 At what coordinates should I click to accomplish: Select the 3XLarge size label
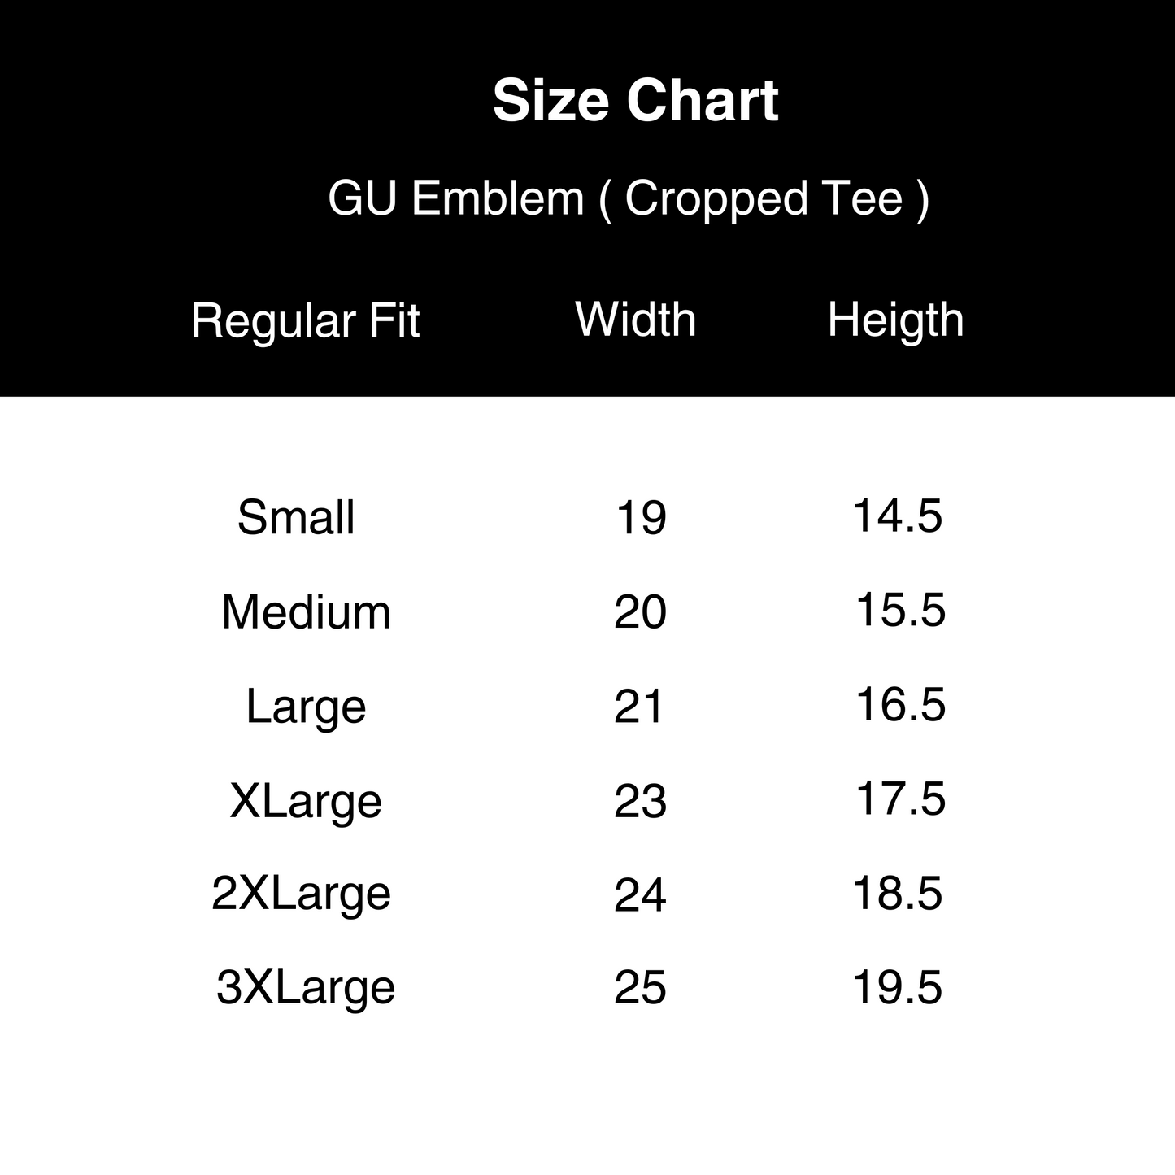tap(306, 988)
